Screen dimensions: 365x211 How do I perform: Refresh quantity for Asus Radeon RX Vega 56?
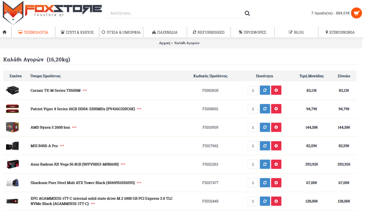[265, 164]
